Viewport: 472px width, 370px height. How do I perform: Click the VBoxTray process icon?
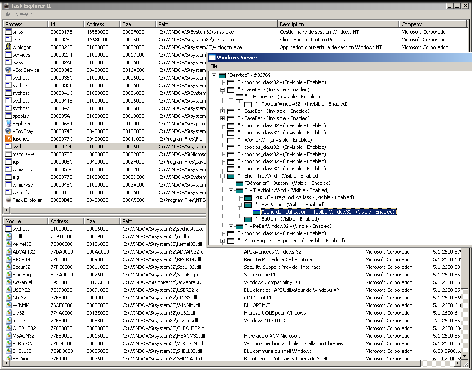coord(9,131)
